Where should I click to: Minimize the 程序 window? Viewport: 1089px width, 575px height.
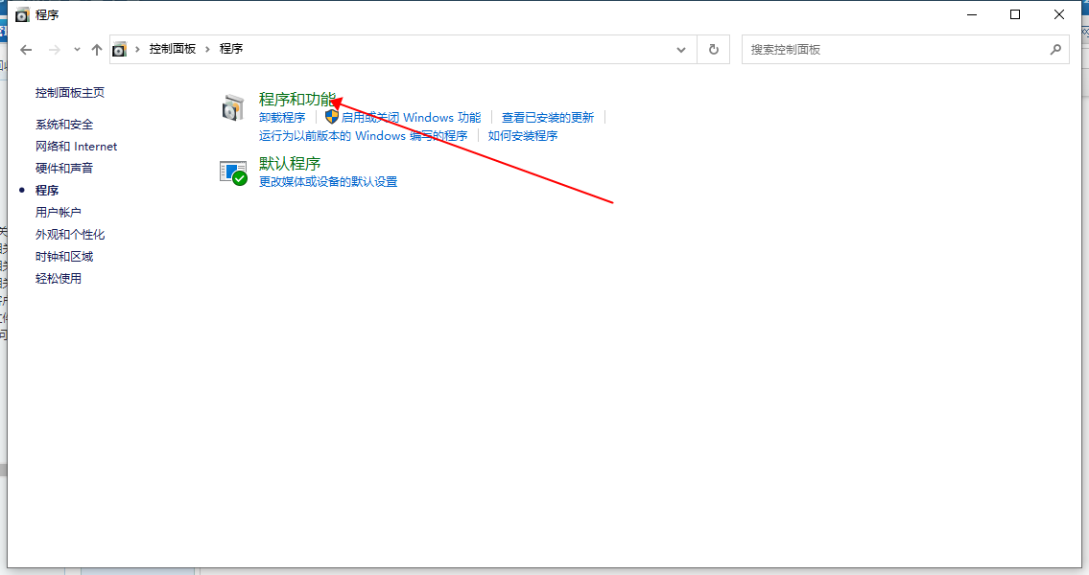click(972, 14)
